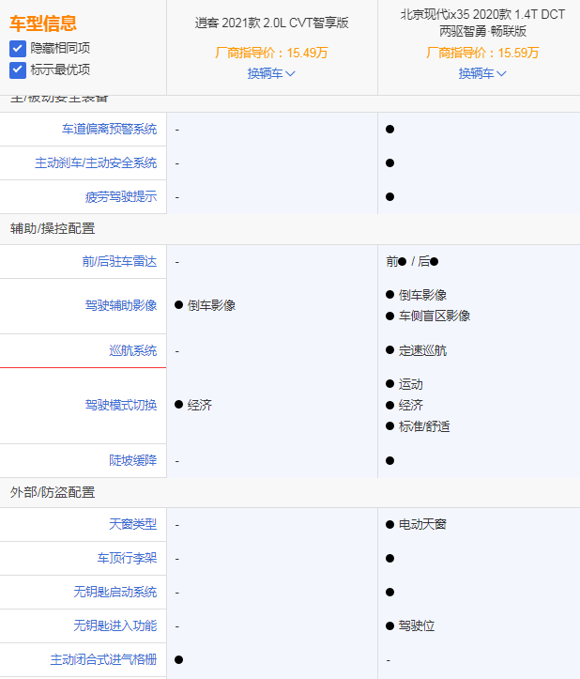This screenshot has height=679, width=580.
Task: Click 电动天窗 in the ix35 column
Action: (x=422, y=524)
